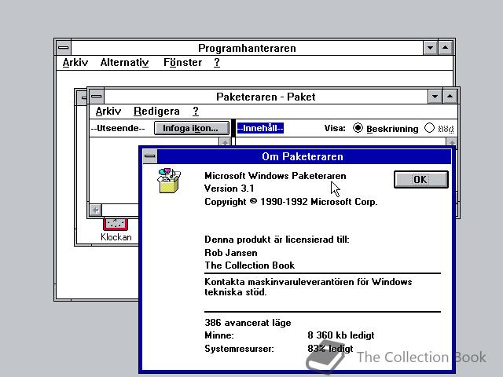
Task: Maximize the Programhanteraren window
Action: 446,48
